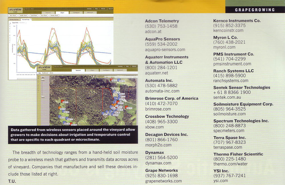Screen dimensions: 285x185
Task: Select the active Chart tab in chart window
Action: click(x=62, y=13)
